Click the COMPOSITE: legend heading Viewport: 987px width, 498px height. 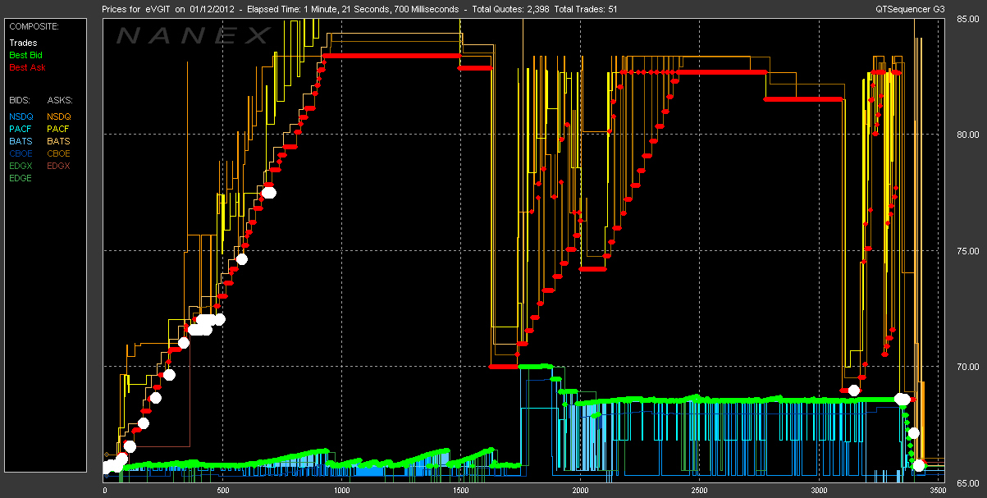click(34, 26)
